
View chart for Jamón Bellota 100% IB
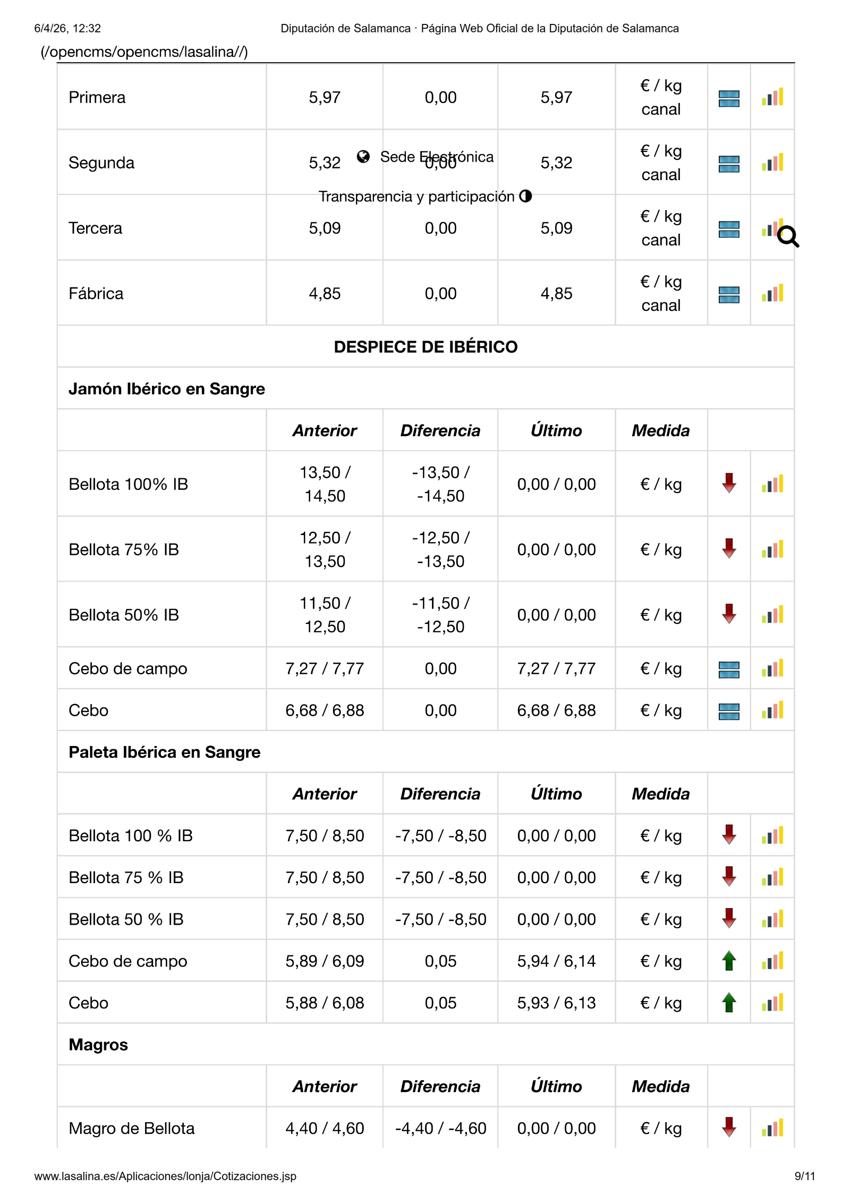pos(772,484)
